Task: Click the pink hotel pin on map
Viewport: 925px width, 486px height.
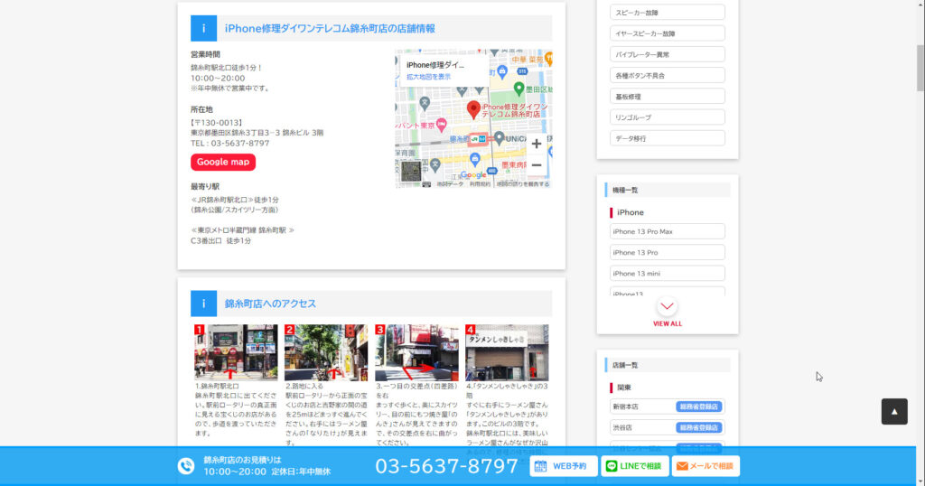Action: click(x=441, y=125)
